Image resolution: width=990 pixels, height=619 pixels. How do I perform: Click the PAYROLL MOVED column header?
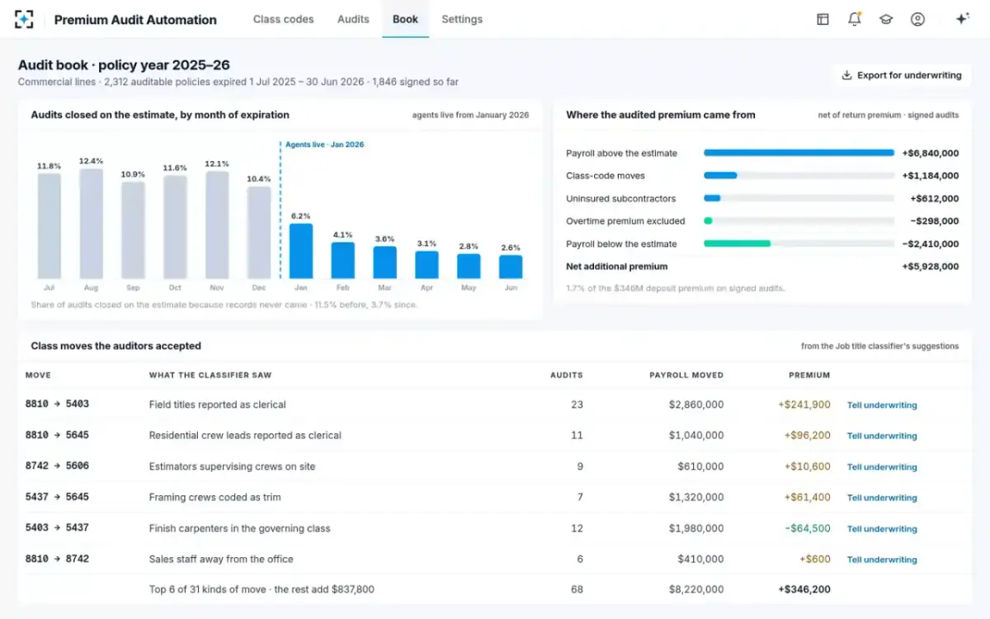(x=686, y=375)
